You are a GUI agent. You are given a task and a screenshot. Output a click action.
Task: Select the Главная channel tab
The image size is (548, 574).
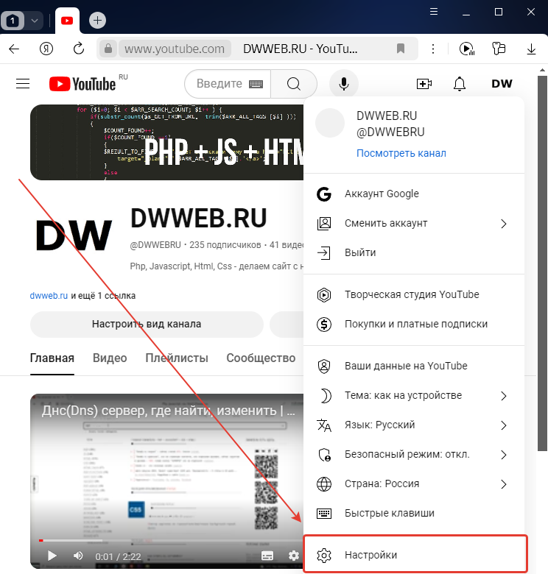pyautogui.click(x=52, y=358)
